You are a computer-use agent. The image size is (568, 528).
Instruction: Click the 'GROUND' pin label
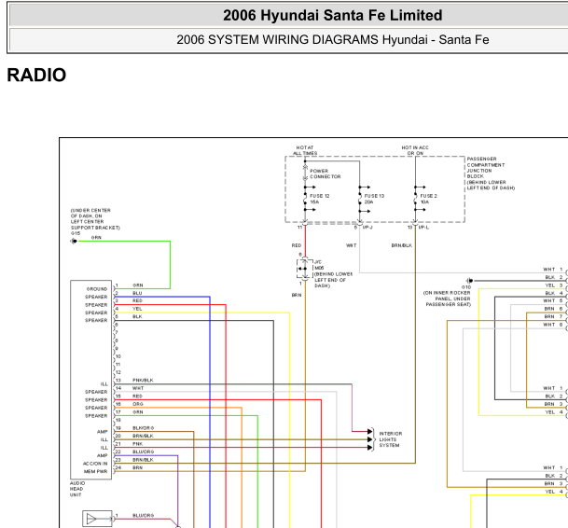(x=97, y=289)
